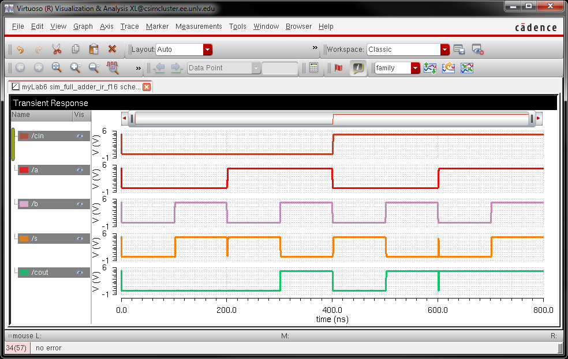This screenshot has height=359, width=568.
Task: Click the red Delete X icon
Action: pyautogui.click(x=112, y=50)
